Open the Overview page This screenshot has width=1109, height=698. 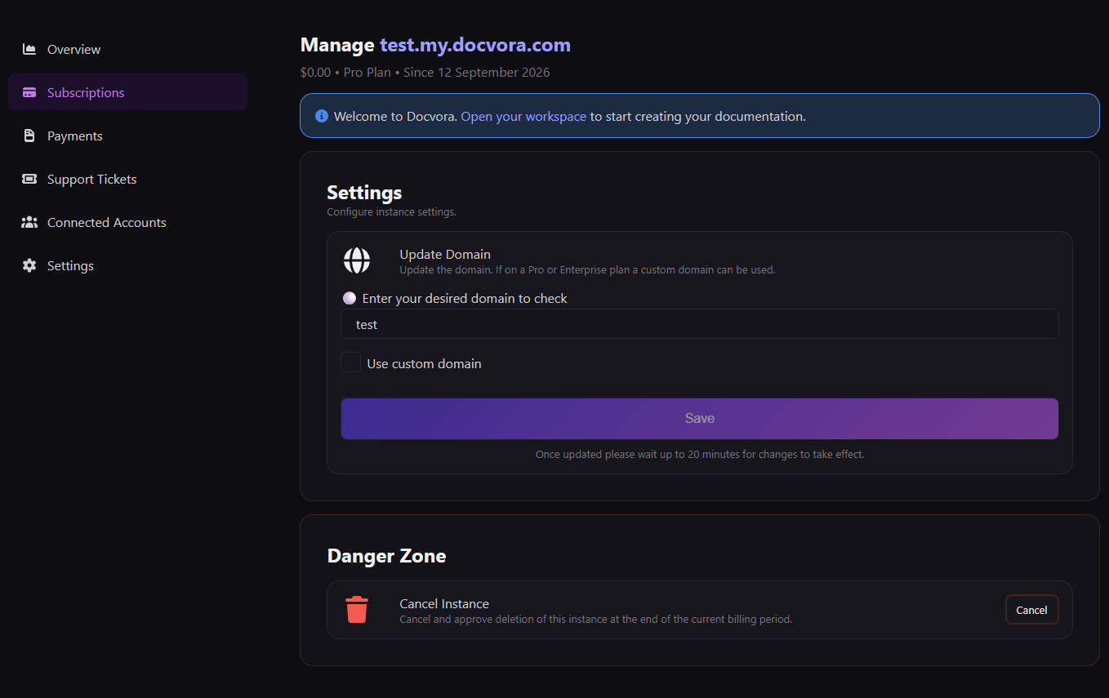point(127,49)
